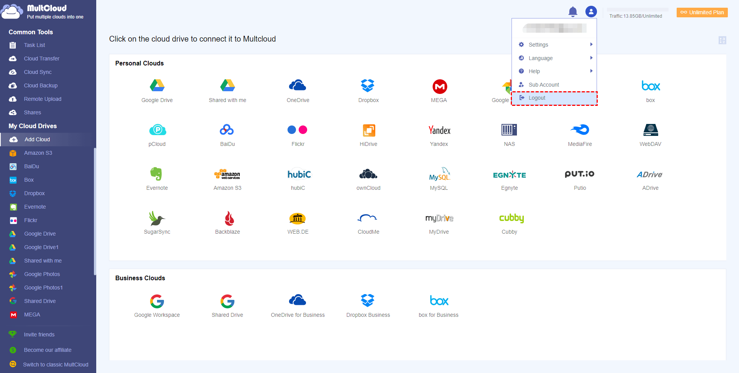Choose the HiDrive icon
Image resolution: width=739 pixels, height=373 pixels.
[x=369, y=130]
